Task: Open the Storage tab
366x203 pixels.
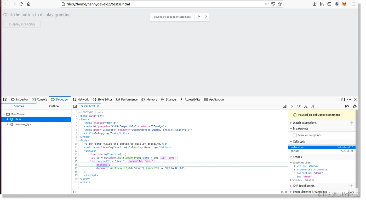Action: tap(168, 100)
